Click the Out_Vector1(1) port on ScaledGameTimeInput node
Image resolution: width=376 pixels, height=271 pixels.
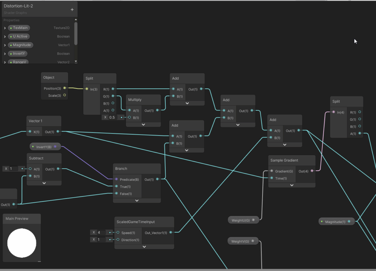click(x=171, y=232)
